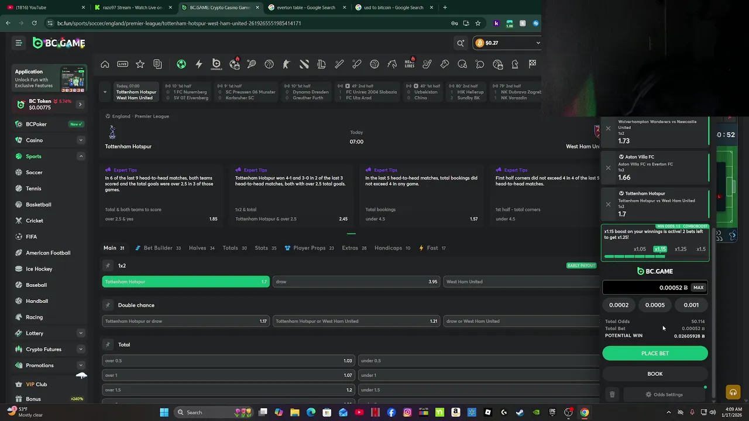749x421 pixels.
Task: Open the hamburger menu beside BC.GAME logo
Action: [19, 43]
